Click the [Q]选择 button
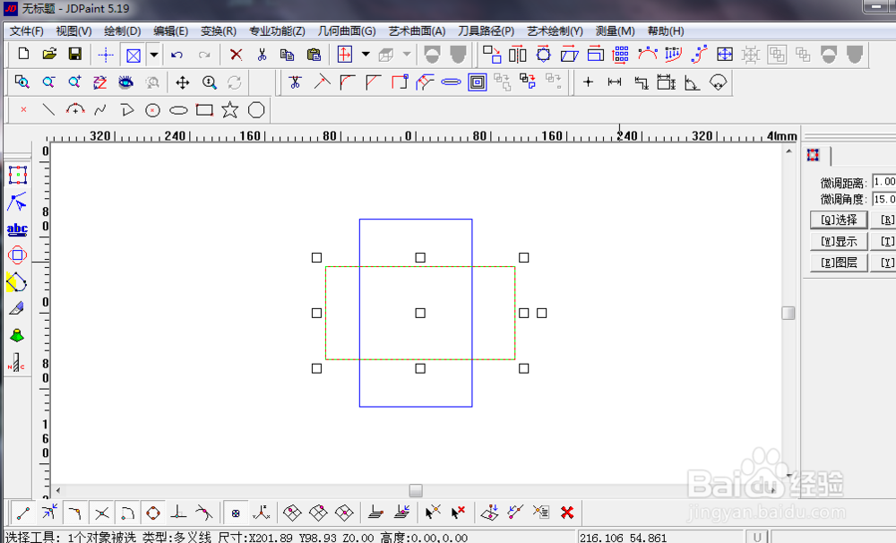896x543 pixels. [839, 220]
